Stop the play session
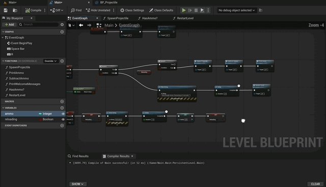This screenshot has width=326, height=187. [196, 10]
